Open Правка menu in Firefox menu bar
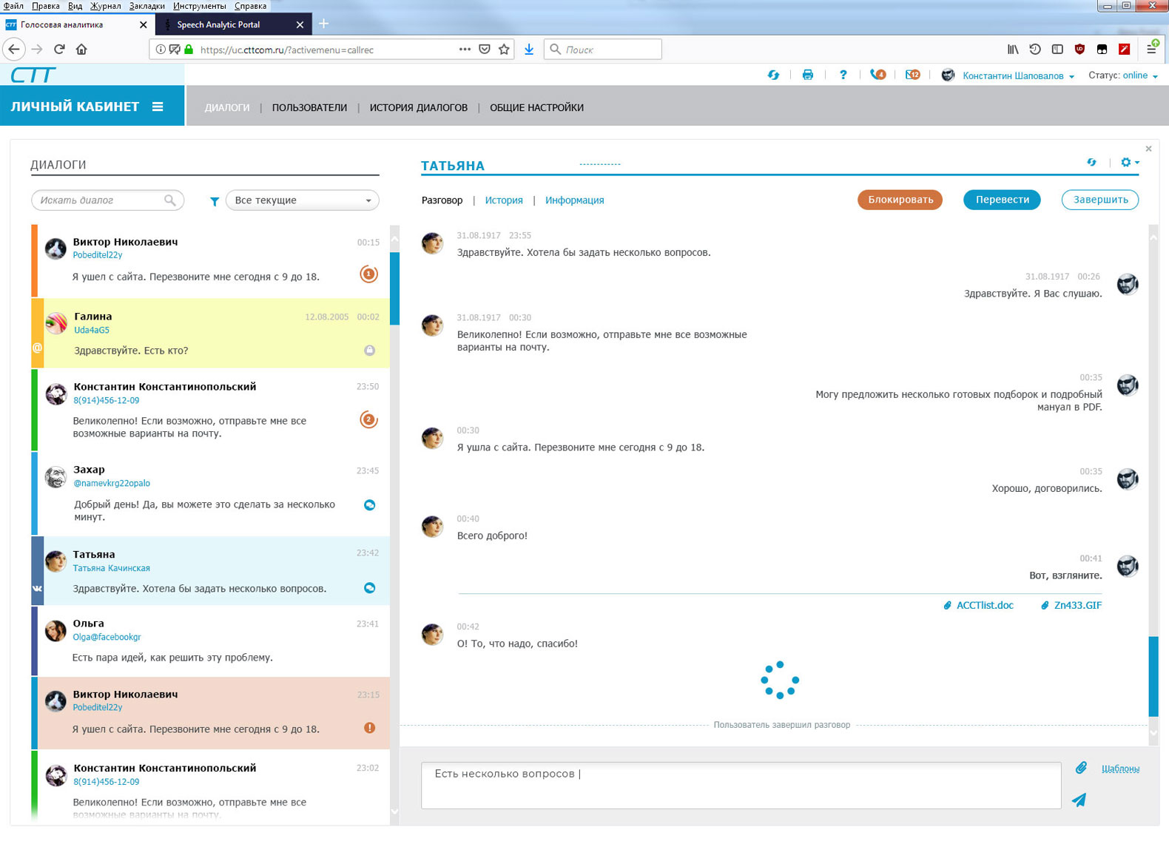 click(x=46, y=6)
